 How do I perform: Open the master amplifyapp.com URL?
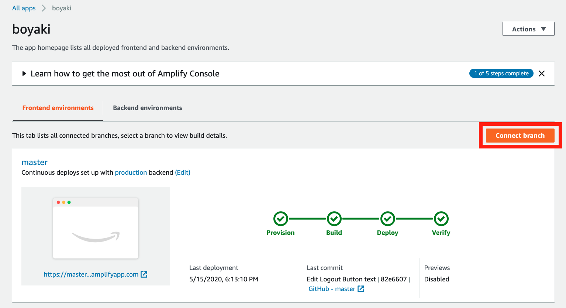(x=91, y=274)
